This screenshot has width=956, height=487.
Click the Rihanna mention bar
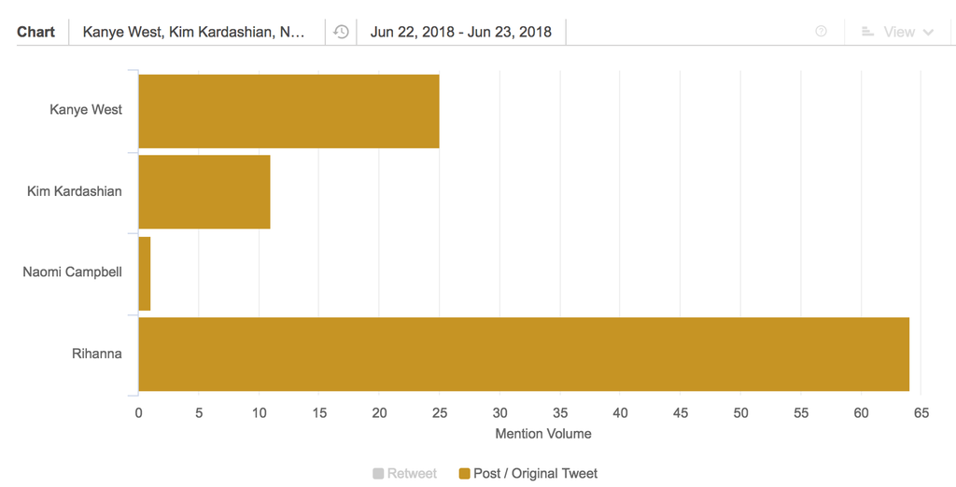(523, 355)
